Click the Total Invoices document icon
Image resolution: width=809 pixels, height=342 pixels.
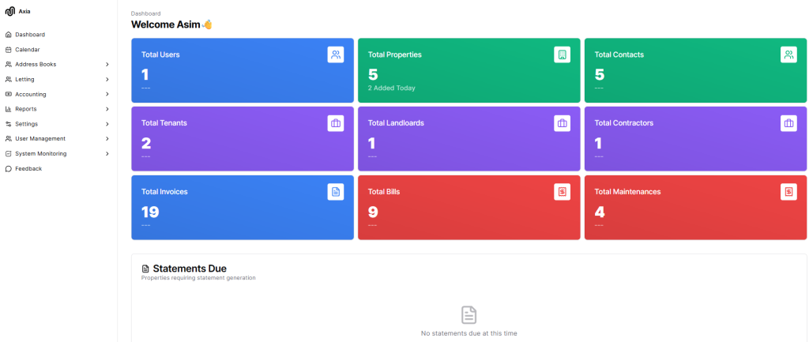[336, 192]
